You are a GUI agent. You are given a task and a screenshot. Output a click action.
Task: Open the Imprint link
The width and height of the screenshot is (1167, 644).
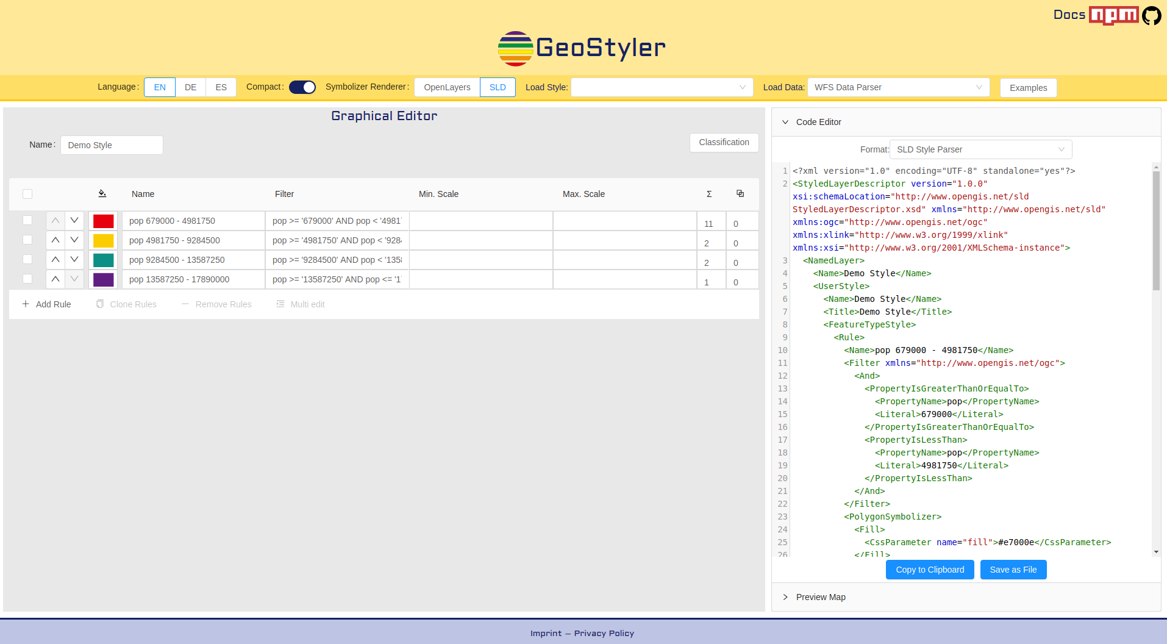pyautogui.click(x=546, y=633)
